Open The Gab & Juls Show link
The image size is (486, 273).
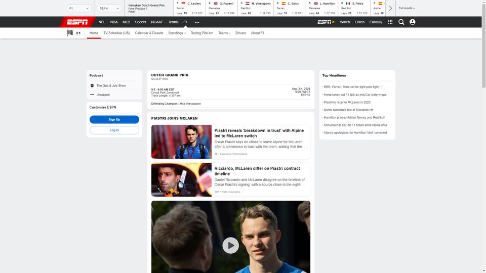[x=111, y=86]
